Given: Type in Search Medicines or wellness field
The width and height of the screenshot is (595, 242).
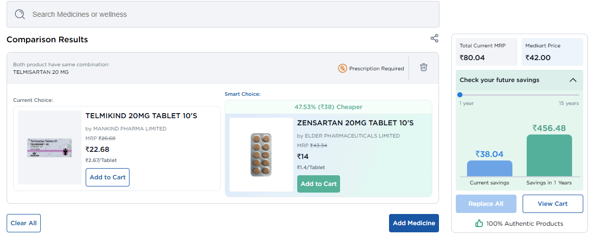Looking at the screenshot, I should click(x=229, y=14).
